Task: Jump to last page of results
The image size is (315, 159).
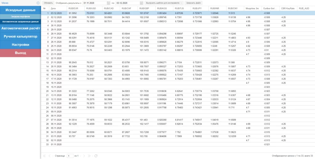Action: (x=90, y=156)
